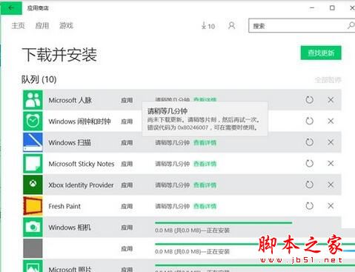This screenshot has height=272, width=355.
Task: Open the user account icon
Action: pyautogui.click(x=231, y=25)
